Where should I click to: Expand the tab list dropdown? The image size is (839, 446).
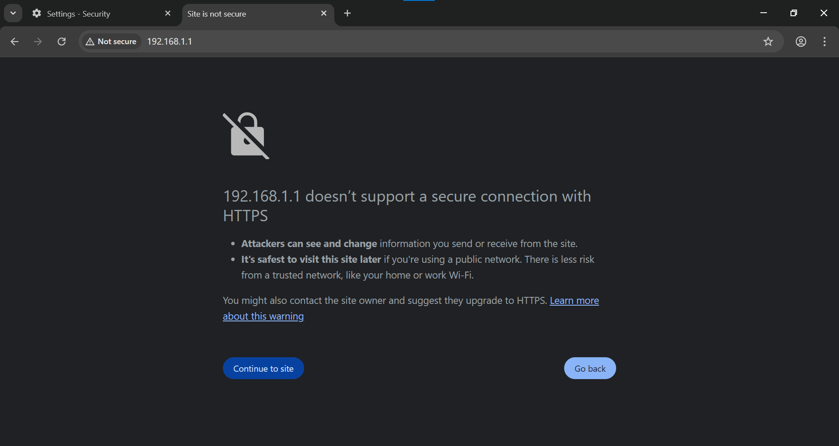[x=13, y=13]
